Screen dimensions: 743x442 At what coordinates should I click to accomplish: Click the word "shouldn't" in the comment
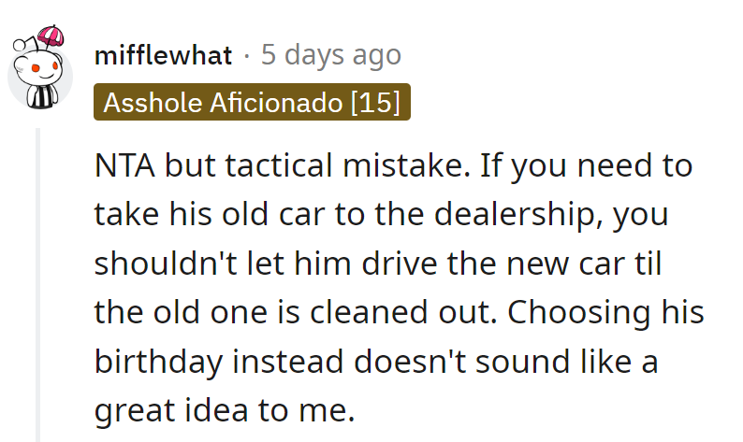click(x=168, y=264)
